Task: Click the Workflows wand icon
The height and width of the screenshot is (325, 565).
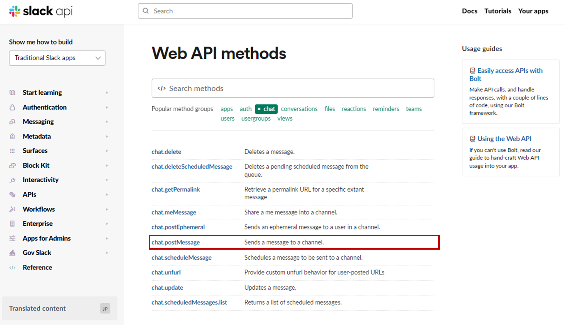Action: (12, 209)
